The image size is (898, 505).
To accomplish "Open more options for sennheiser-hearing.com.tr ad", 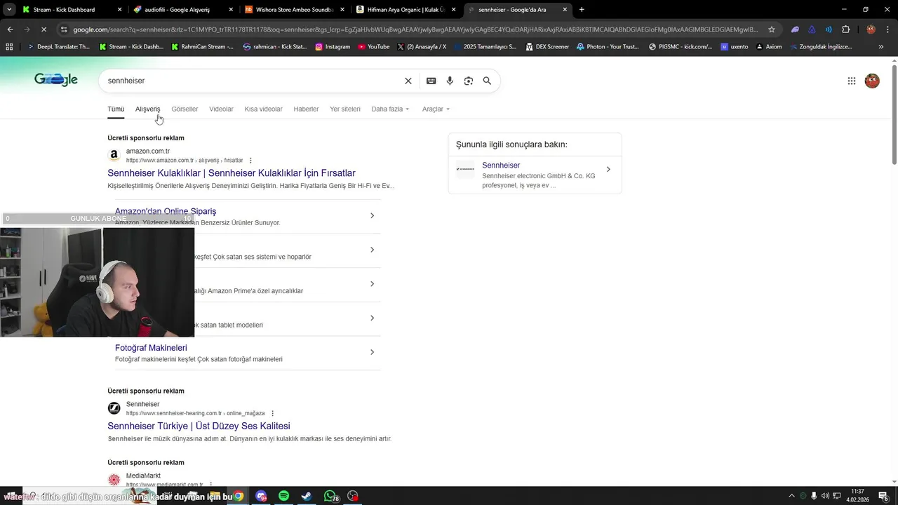I will [273, 414].
